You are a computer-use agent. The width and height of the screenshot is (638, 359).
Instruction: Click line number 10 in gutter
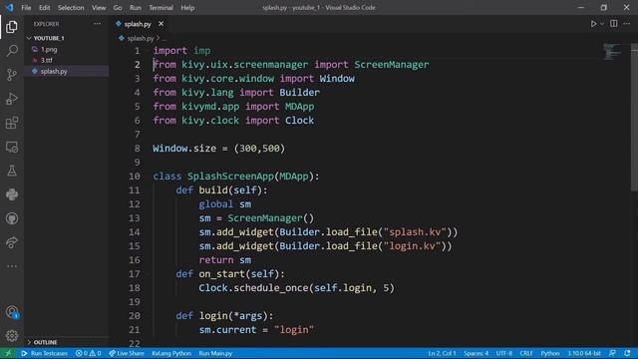[x=135, y=177]
